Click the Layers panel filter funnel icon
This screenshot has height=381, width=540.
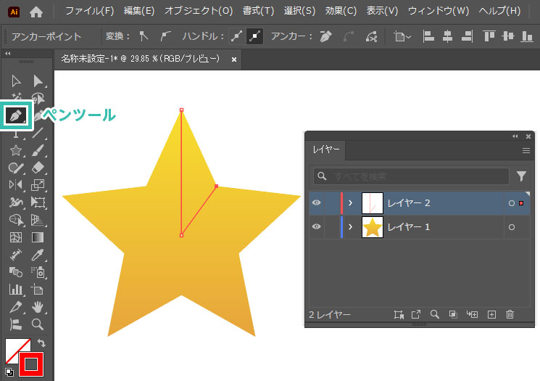[x=521, y=176]
